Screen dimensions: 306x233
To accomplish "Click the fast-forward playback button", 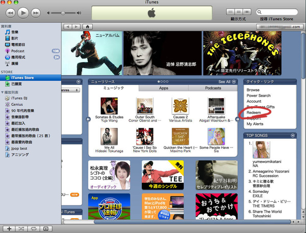I will (36, 13).
